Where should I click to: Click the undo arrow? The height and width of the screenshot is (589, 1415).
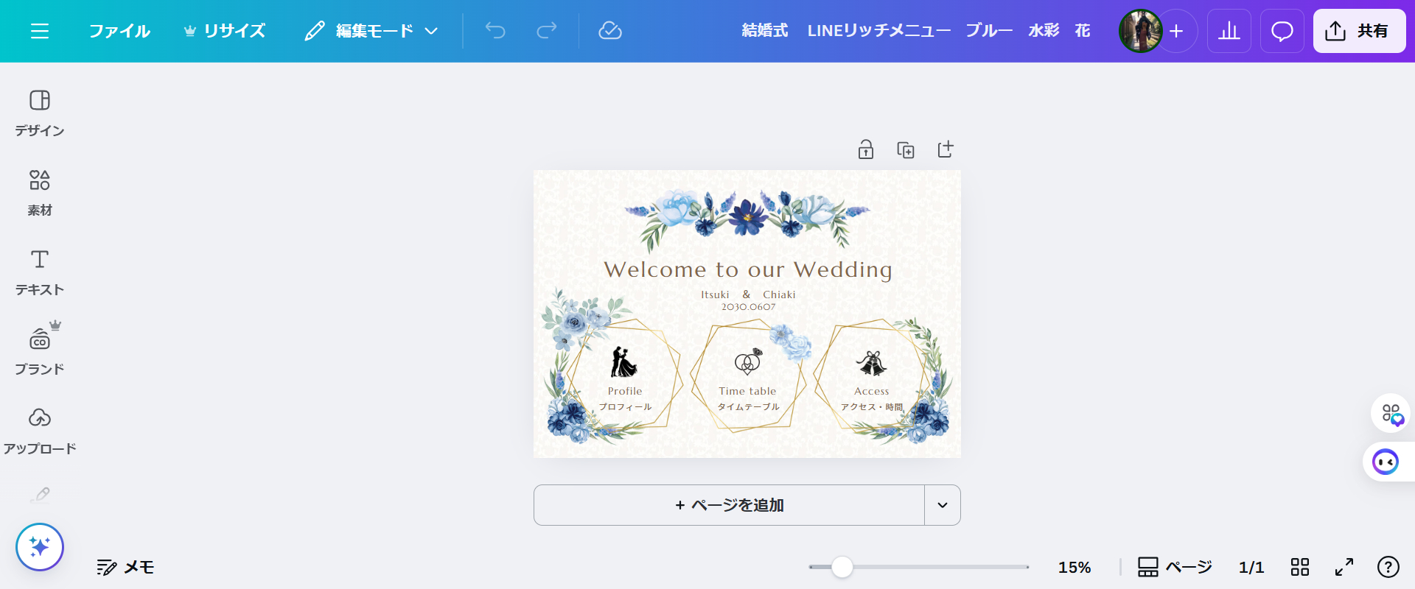(495, 31)
